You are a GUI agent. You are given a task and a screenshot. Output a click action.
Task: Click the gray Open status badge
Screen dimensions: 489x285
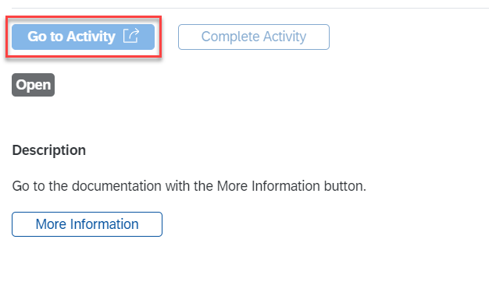[33, 85]
